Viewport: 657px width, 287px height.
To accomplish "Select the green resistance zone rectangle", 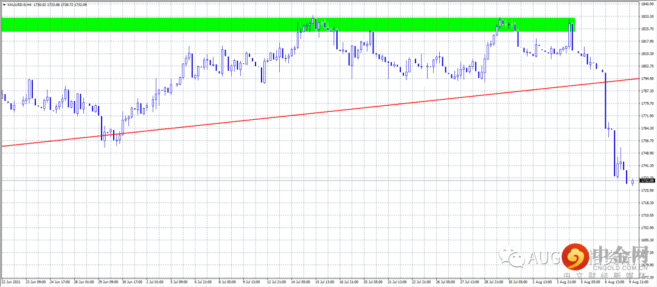I will 288,24.
